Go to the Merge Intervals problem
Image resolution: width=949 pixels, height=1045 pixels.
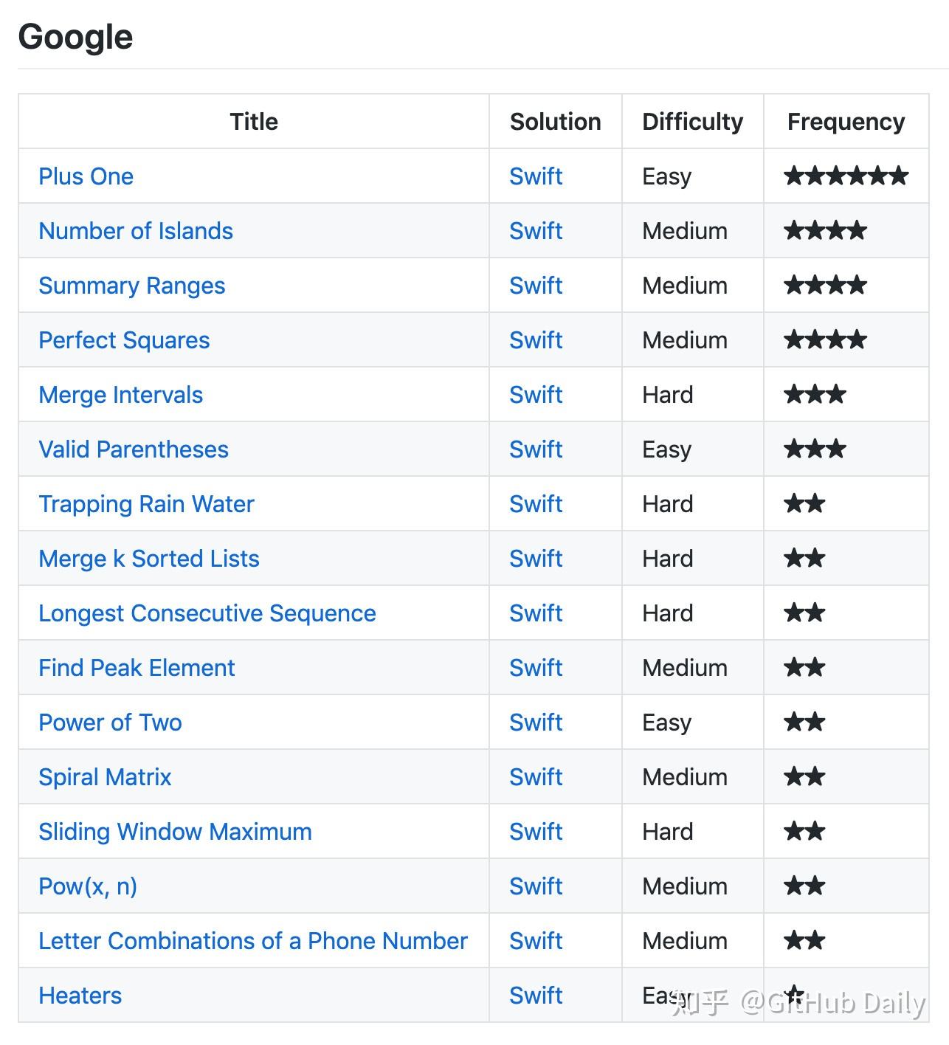tap(120, 395)
